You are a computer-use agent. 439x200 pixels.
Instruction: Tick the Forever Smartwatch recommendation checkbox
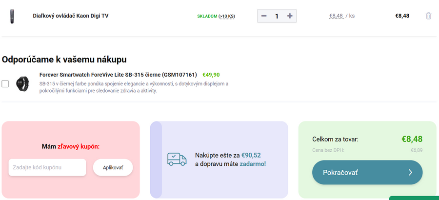click(x=5, y=83)
